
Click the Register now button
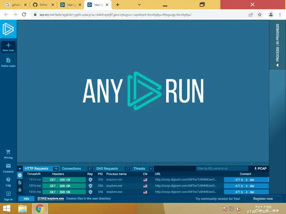tap(263, 199)
